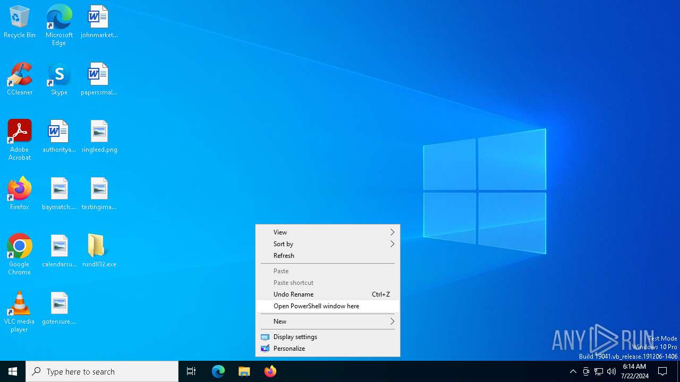Open File Explorer from taskbar
The height and width of the screenshot is (382, 680).
coord(244,371)
